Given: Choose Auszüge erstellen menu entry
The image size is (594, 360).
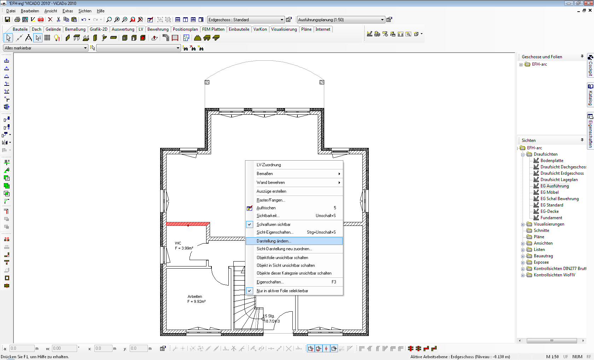Looking at the screenshot, I should [294, 191].
